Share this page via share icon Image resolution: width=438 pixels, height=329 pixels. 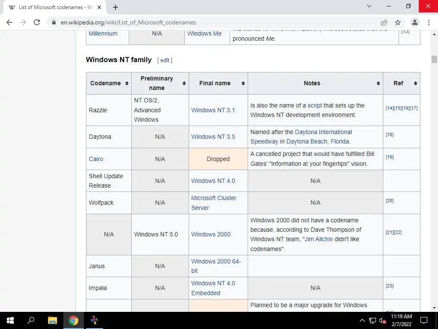384,22
